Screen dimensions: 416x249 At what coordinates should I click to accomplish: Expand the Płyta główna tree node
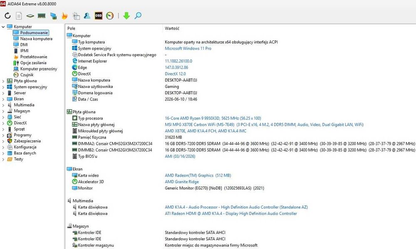coord(3,81)
